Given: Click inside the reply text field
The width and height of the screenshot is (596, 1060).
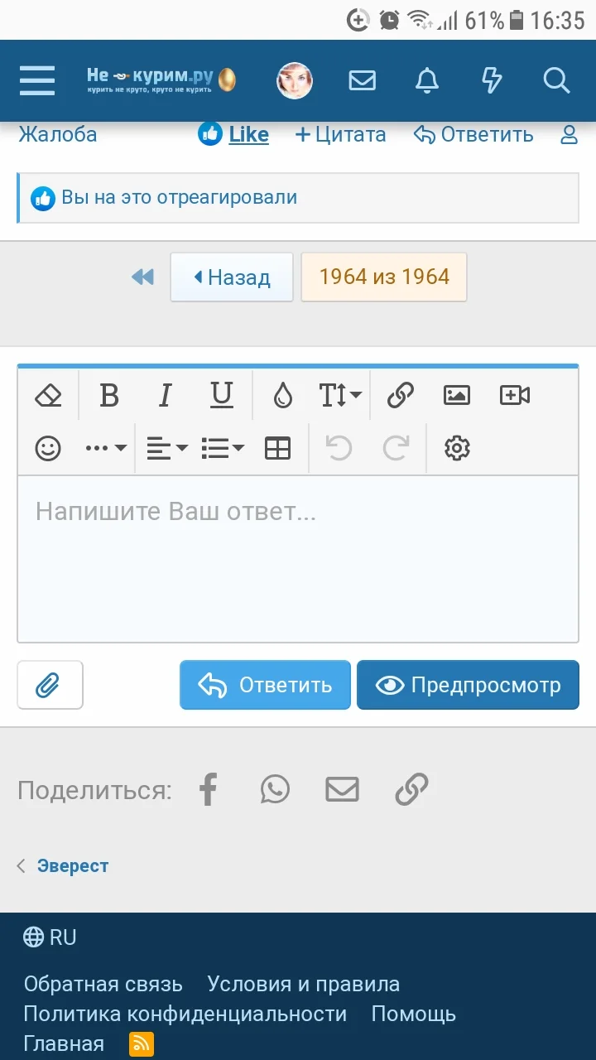Looking at the screenshot, I should click(298, 559).
